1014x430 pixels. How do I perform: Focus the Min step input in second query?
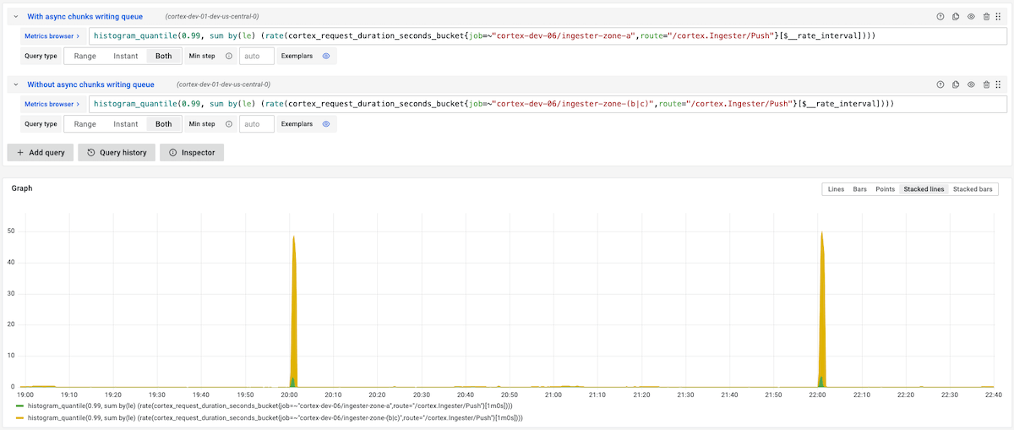click(257, 124)
